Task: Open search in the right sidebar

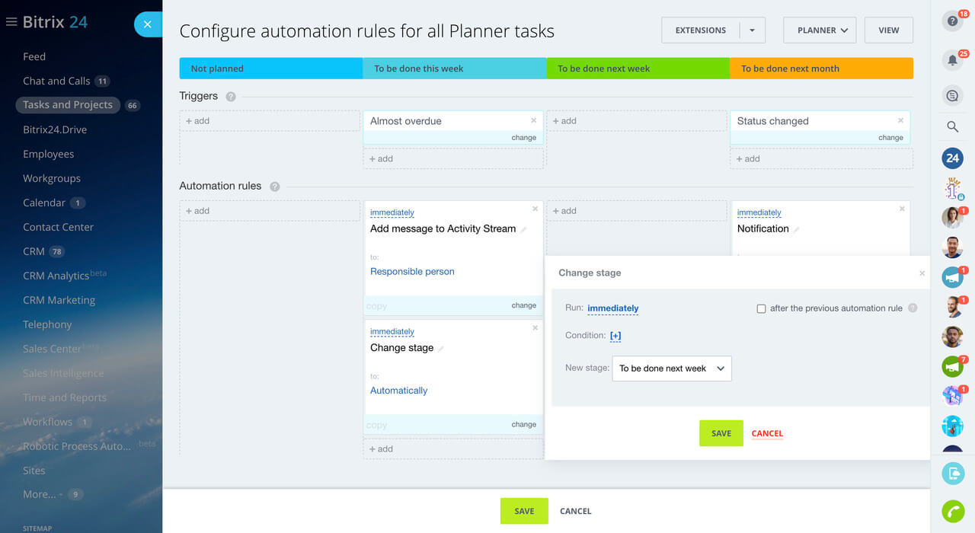Action: [x=952, y=126]
